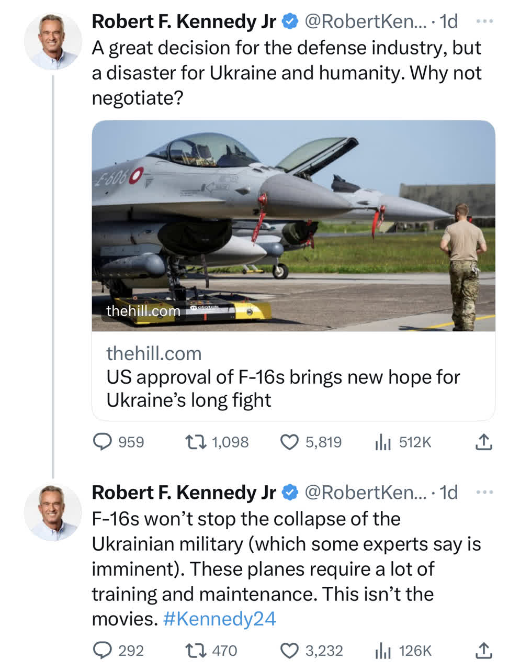Retweet the first tweet with 1,098 retweets
The image size is (520, 670).
(x=194, y=442)
